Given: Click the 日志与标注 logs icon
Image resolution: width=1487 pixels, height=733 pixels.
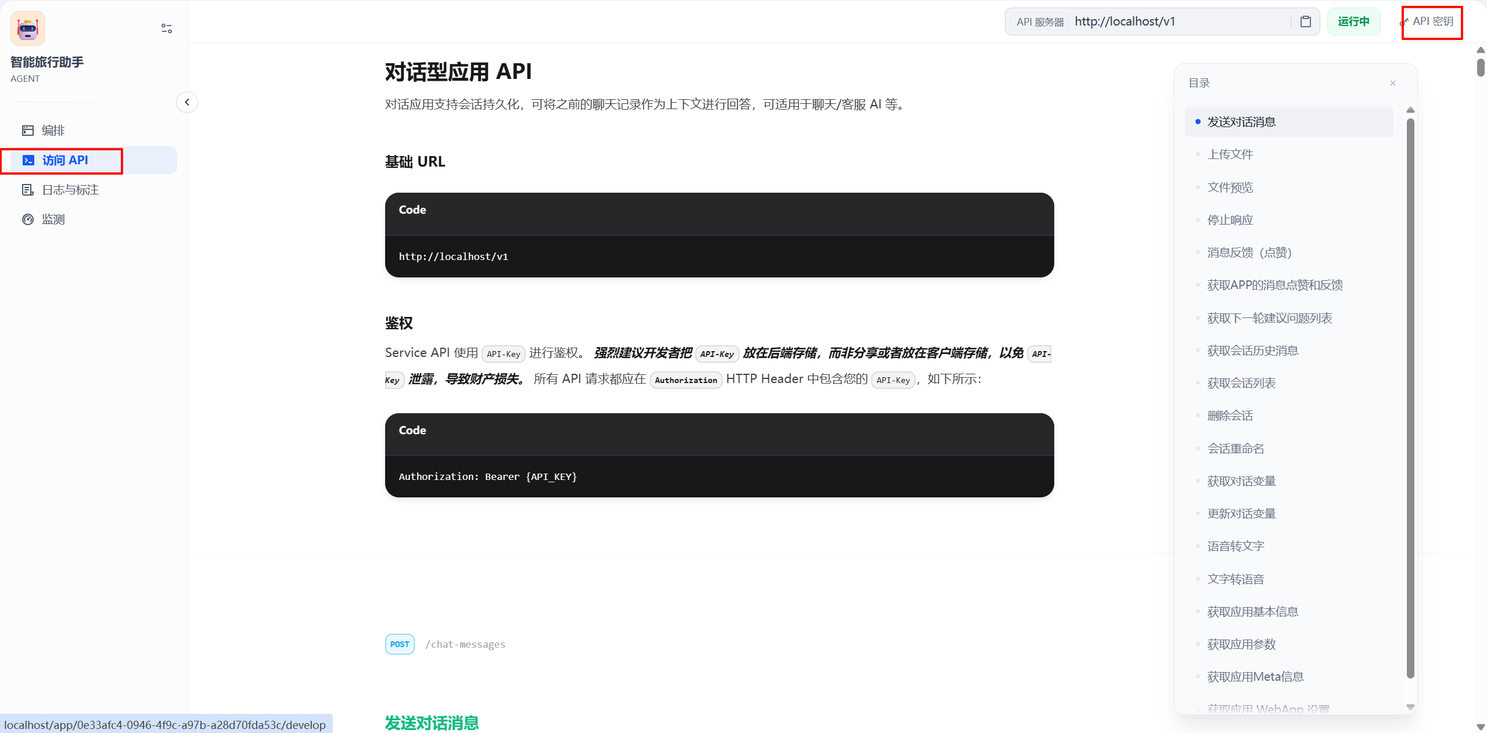Looking at the screenshot, I should point(27,190).
